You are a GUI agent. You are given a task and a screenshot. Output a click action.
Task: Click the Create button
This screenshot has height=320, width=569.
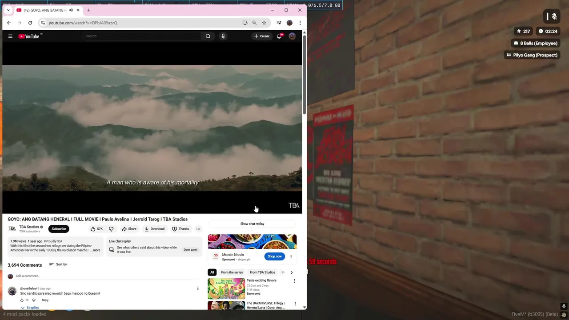point(262,36)
